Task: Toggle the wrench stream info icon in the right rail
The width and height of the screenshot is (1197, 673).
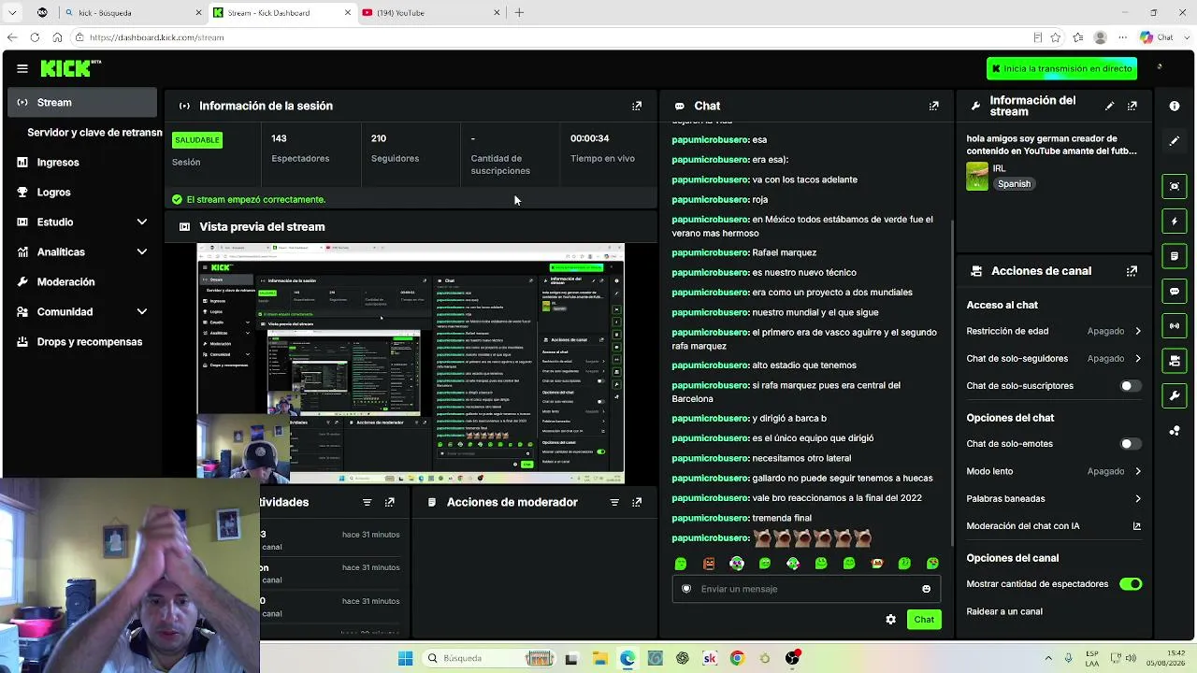Action: tap(1175, 395)
